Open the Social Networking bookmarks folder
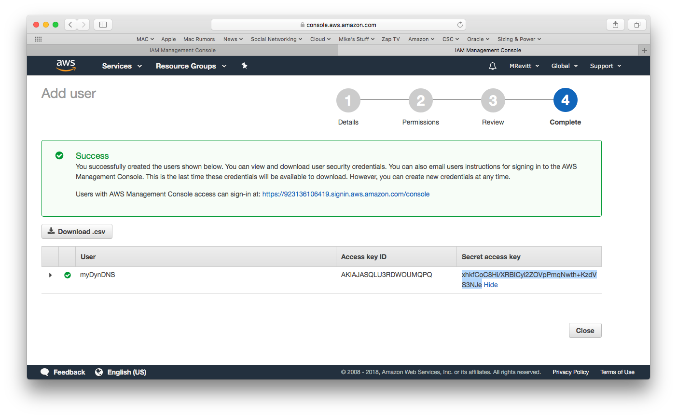Screen dimensions: 677x418 (276, 39)
